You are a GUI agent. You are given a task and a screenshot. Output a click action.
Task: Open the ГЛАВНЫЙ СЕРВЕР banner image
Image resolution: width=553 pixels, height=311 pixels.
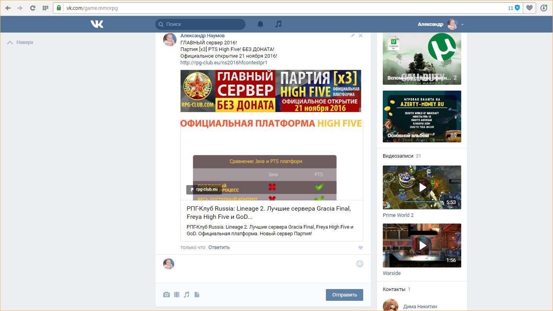coord(271,91)
